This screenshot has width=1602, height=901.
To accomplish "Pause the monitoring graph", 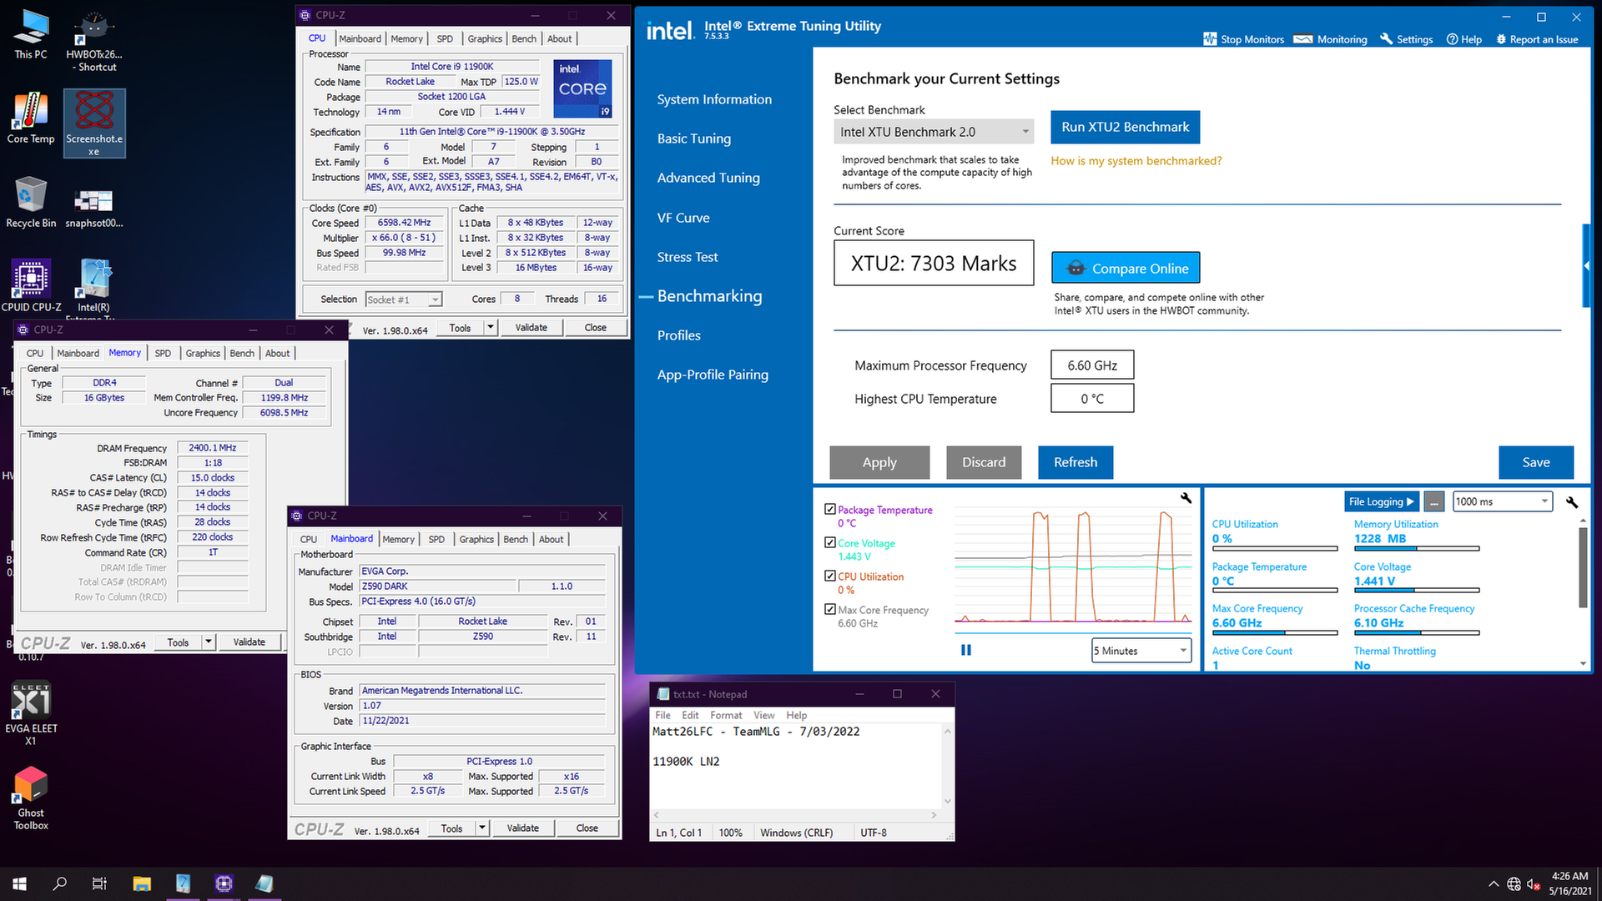I will click(x=965, y=650).
